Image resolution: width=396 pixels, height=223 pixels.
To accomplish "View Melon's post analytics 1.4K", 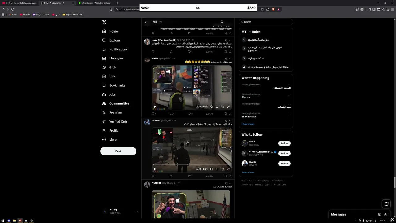I will 210,114.
